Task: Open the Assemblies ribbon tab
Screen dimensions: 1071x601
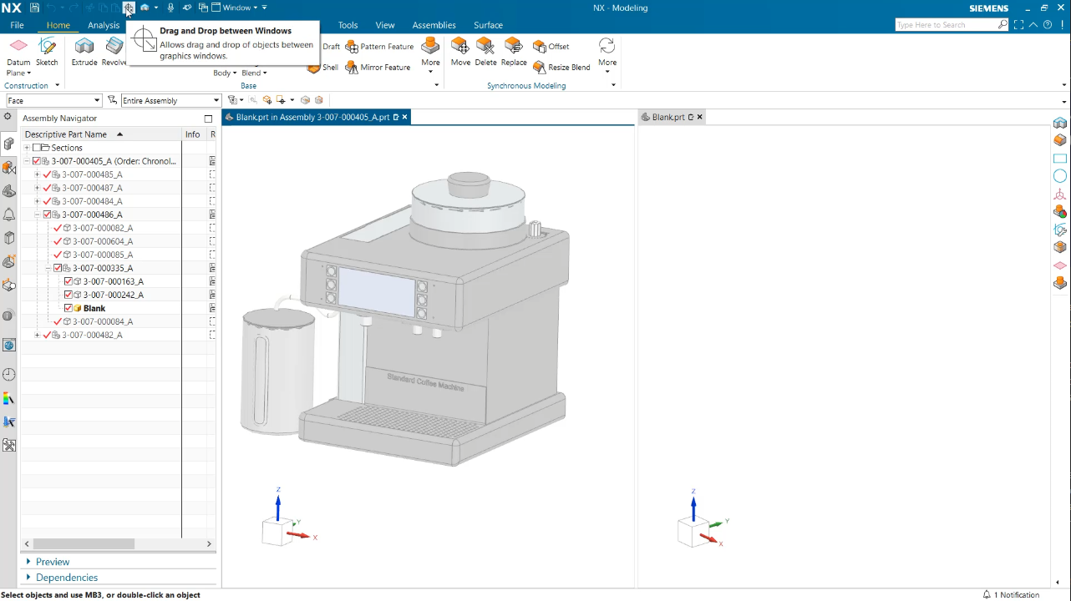Action: pos(434,24)
